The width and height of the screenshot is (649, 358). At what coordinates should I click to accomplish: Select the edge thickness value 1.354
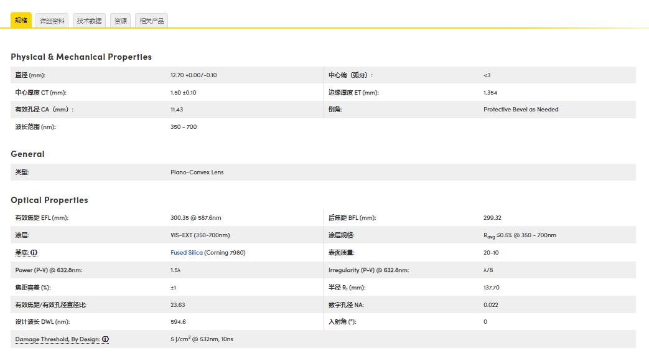tap(490, 93)
